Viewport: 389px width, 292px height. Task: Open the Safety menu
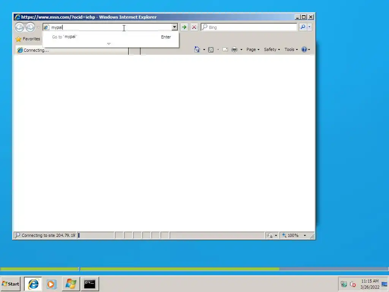272,49
